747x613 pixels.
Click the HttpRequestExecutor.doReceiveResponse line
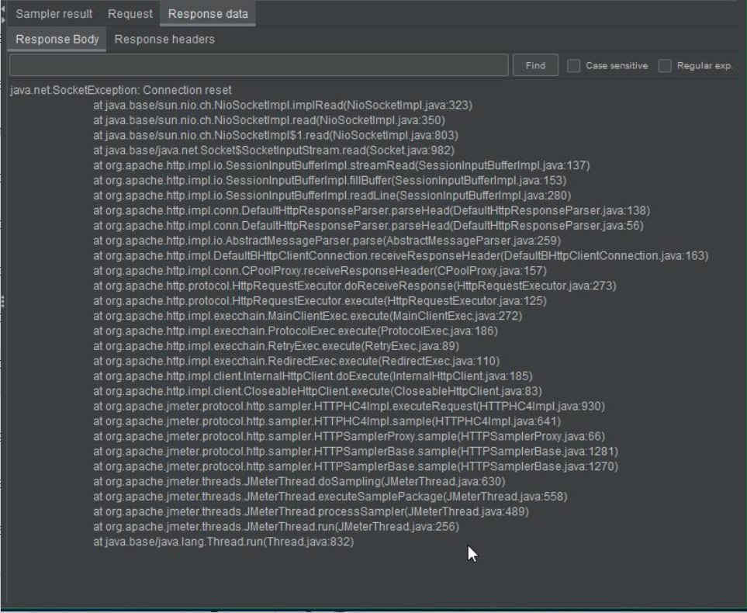(355, 286)
